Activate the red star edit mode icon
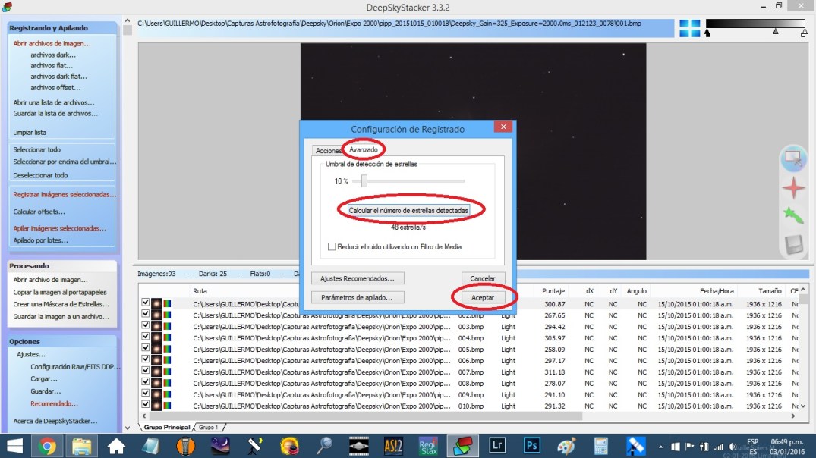The height and width of the screenshot is (458, 816). coord(792,187)
